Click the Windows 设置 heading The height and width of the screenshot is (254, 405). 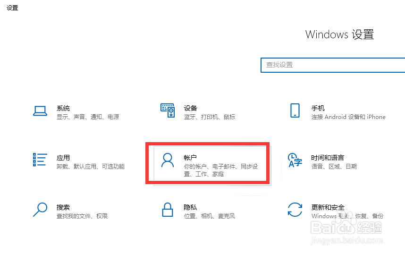pyautogui.click(x=340, y=34)
